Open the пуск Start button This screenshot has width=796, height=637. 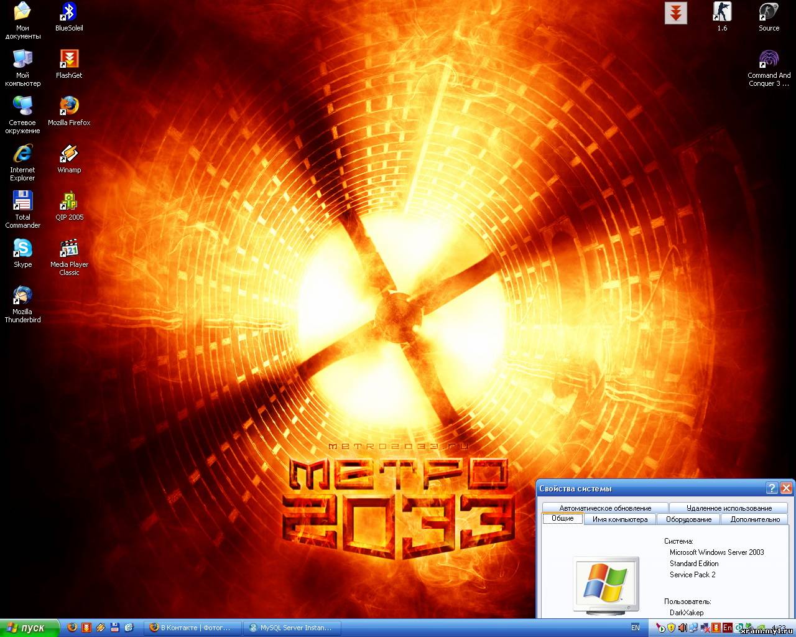(x=30, y=628)
